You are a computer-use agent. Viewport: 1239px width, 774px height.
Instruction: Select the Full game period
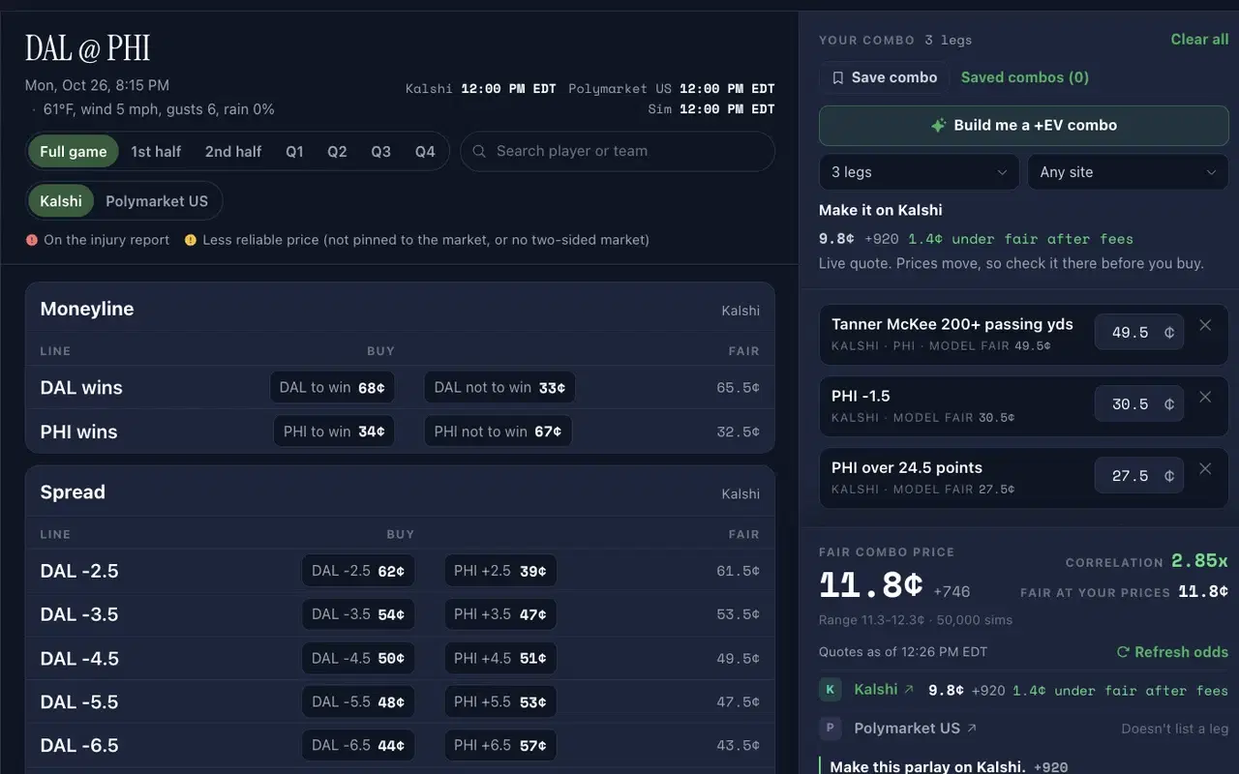coord(74,152)
